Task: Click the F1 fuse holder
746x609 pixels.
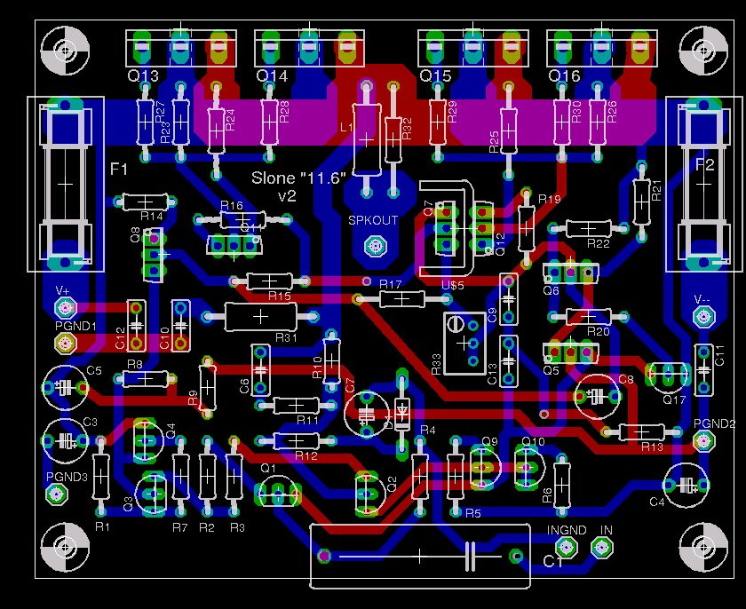Action: coord(66,184)
